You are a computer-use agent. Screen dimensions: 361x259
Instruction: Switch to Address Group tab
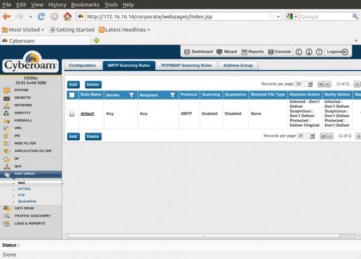(238, 65)
